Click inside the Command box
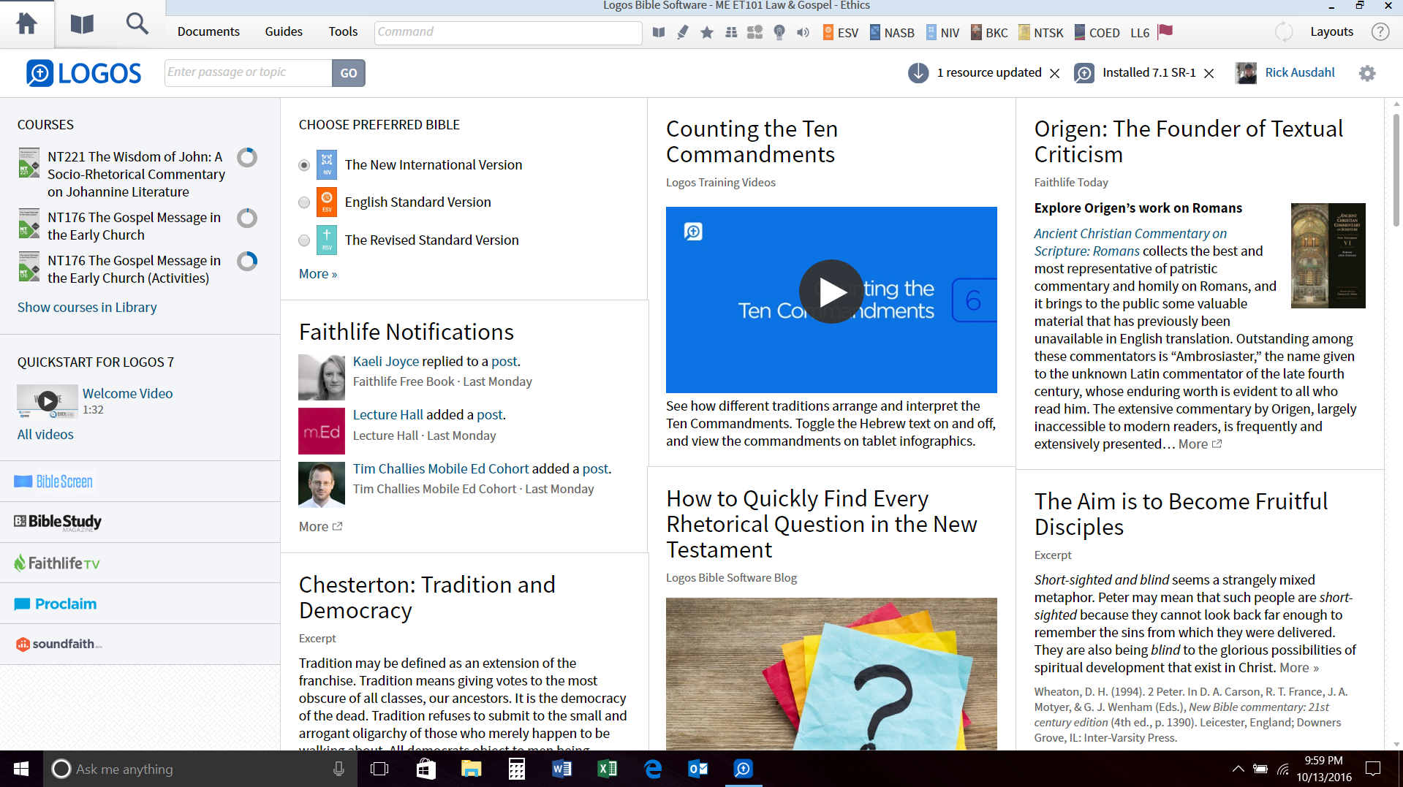Viewport: 1403px width, 787px height. pyautogui.click(x=508, y=32)
